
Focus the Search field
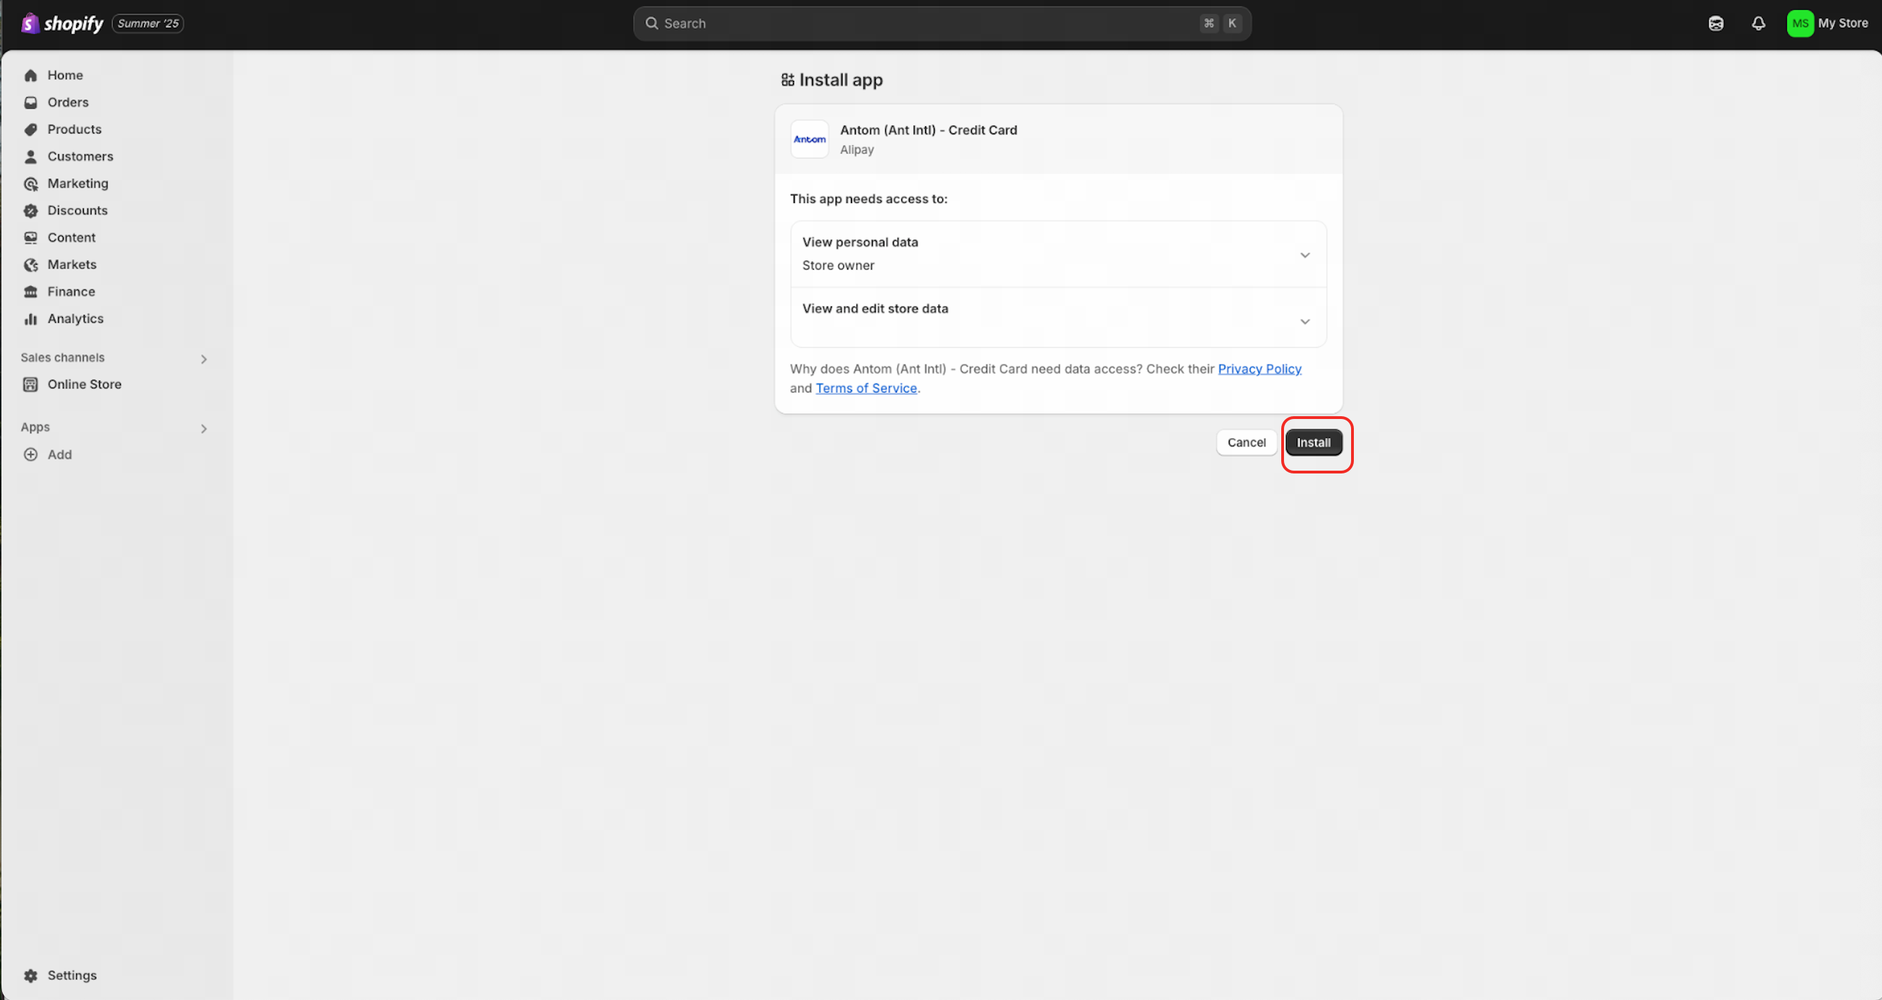942,23
